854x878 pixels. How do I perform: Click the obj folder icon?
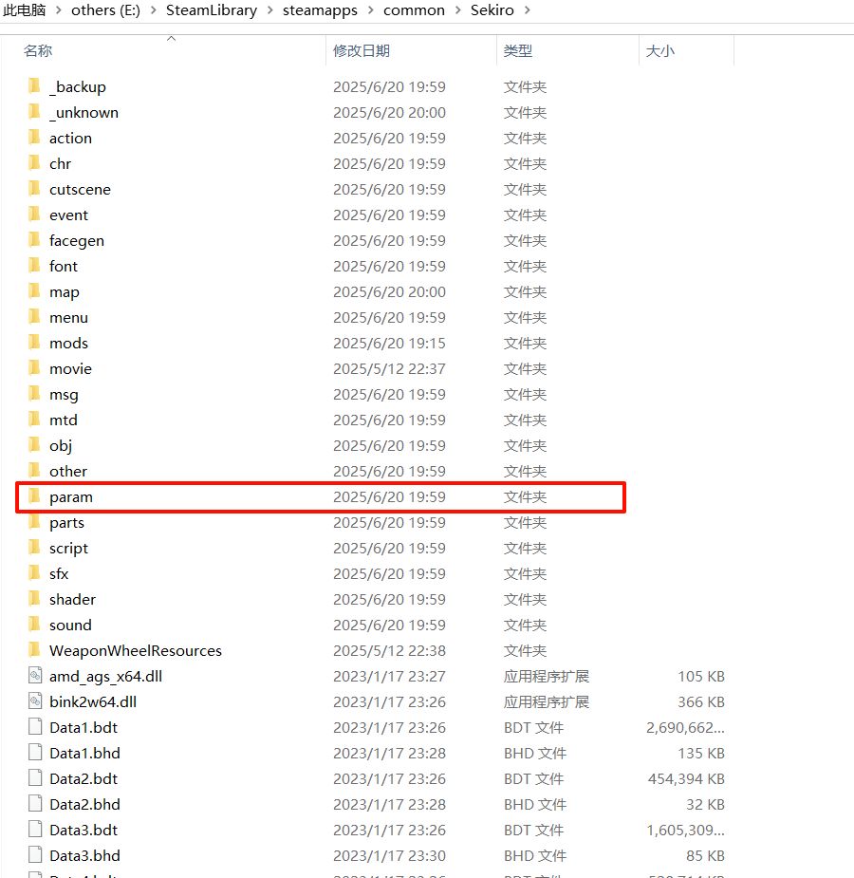35,445
